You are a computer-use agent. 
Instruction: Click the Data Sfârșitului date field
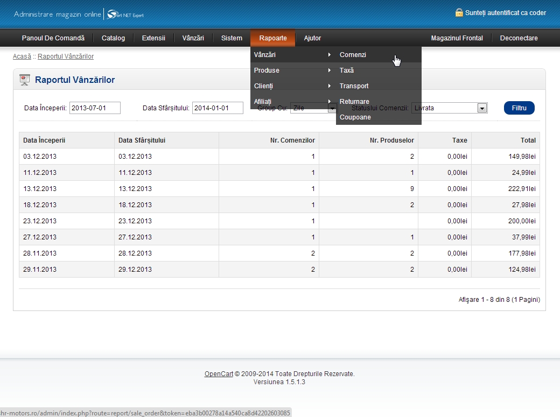(218, 108)
